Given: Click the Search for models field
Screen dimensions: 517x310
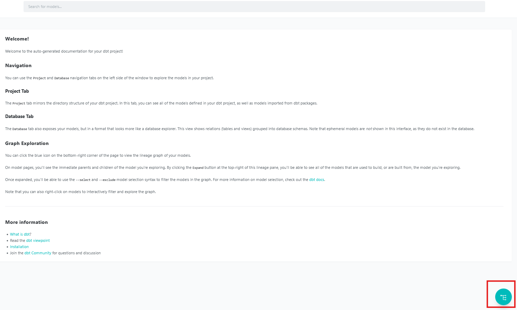Looking at the screenshot, I should (x=254, y=7).
